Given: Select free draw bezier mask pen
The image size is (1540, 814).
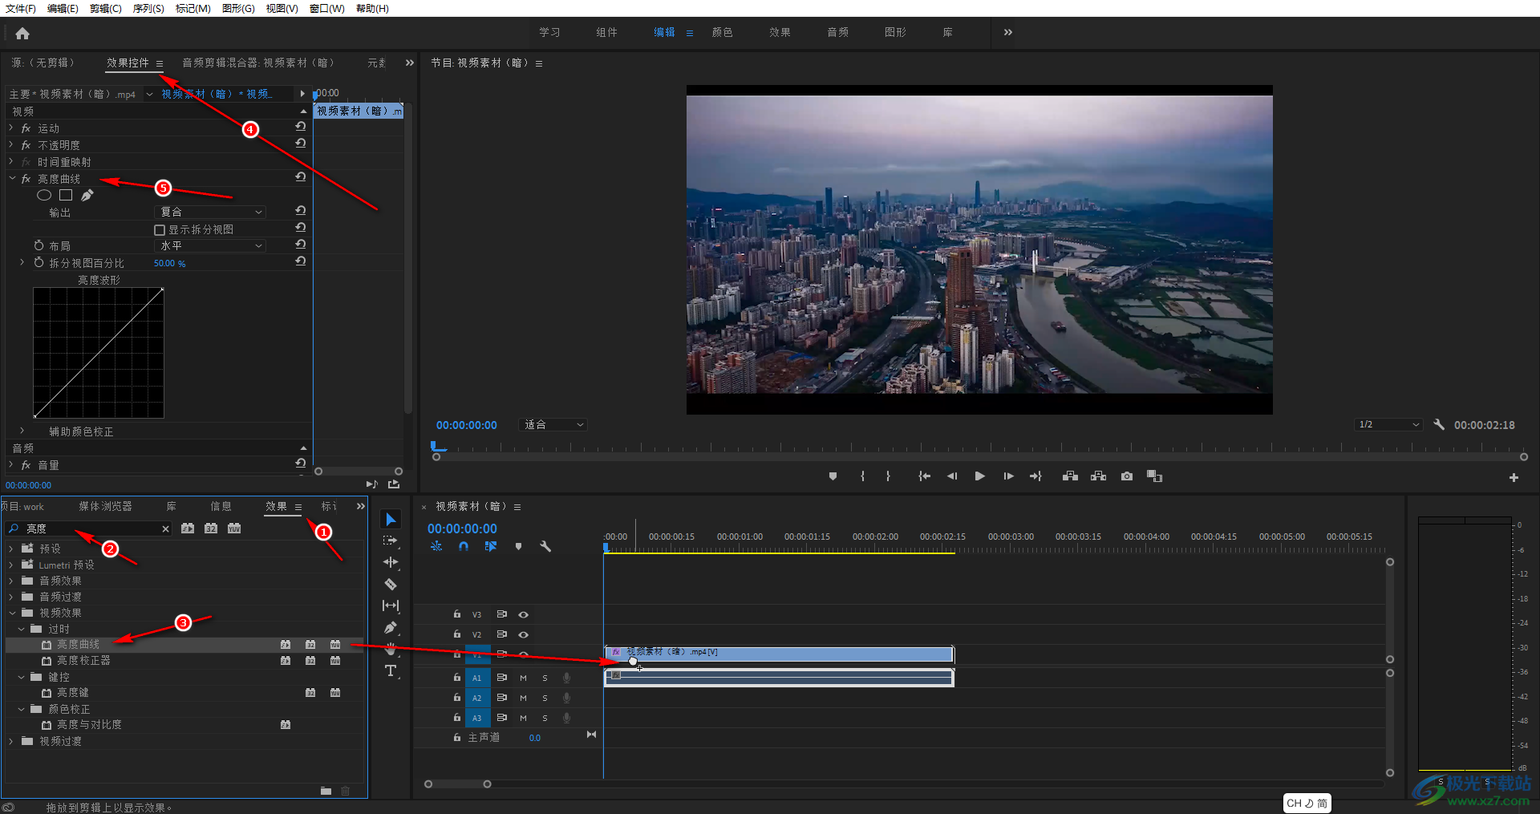Looking at the screenshot, I should click(x=87, y=195).
